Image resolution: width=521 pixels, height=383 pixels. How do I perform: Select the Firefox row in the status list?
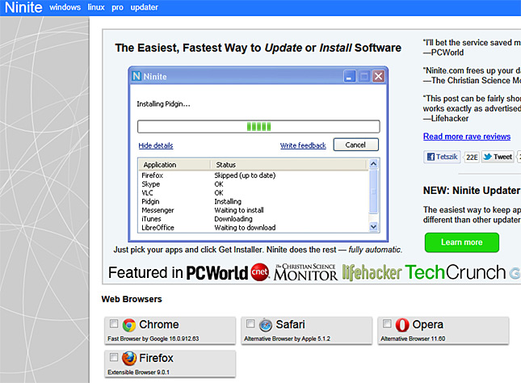254,175
